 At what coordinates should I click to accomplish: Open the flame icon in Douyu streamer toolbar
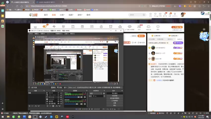tap(101, 26)
